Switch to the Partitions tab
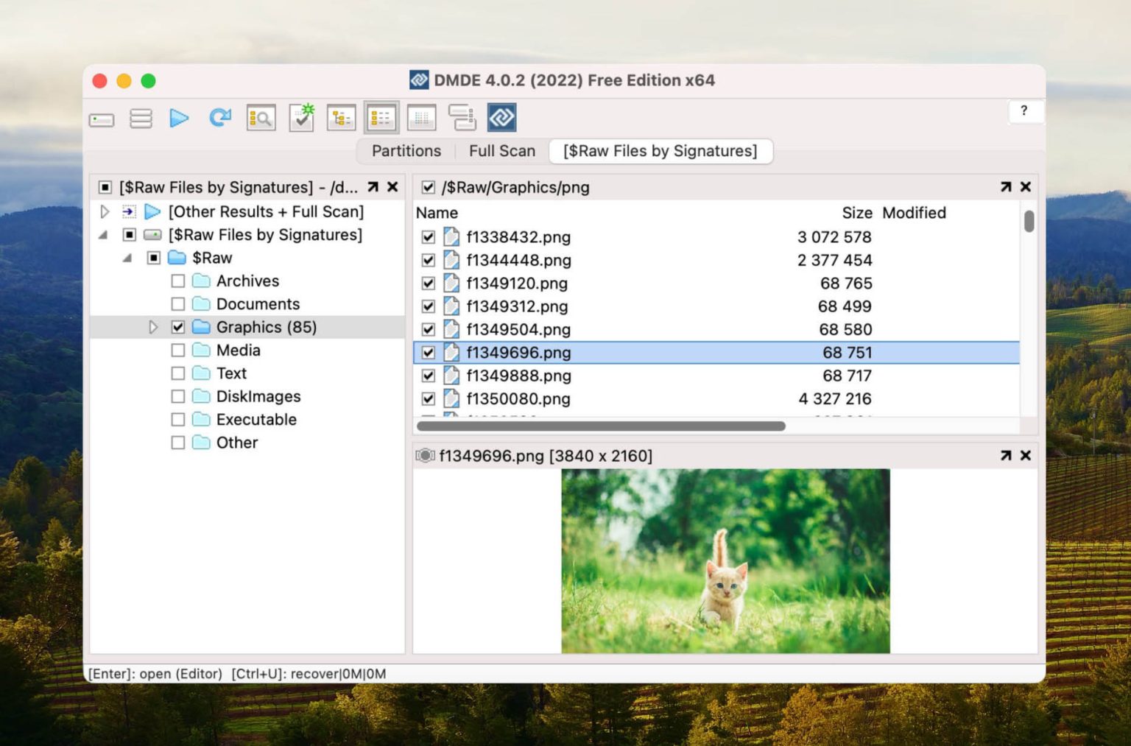The image size is (1131, 746). point(406,151)
